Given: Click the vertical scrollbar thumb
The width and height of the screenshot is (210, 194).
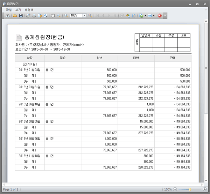Looking at the screenshot, I should click(x=206, y=68).
